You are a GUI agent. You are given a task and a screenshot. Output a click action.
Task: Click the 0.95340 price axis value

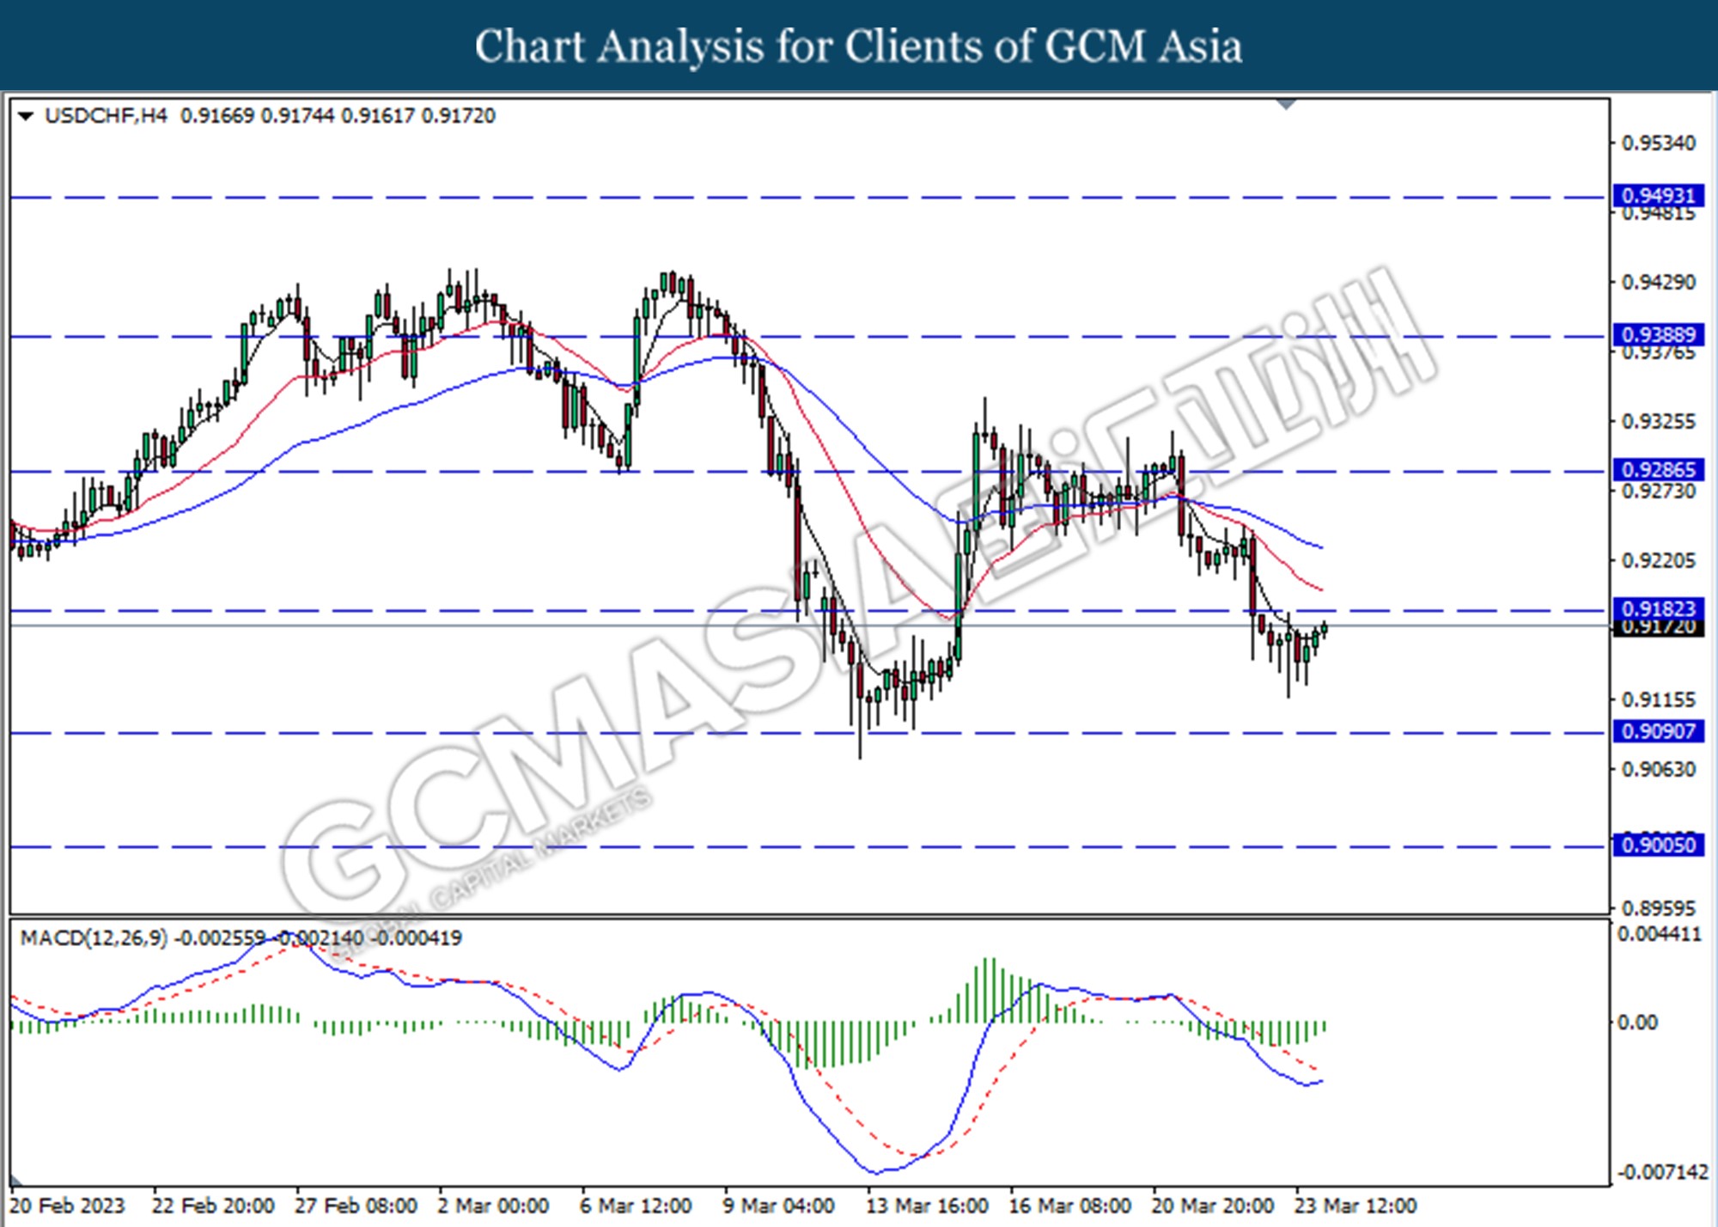(x=1658, y=143)
